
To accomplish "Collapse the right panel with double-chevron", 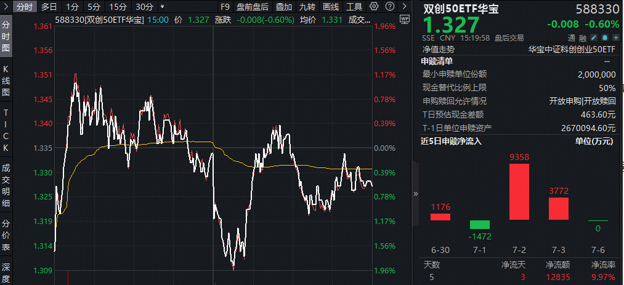I will pos(416,194).
